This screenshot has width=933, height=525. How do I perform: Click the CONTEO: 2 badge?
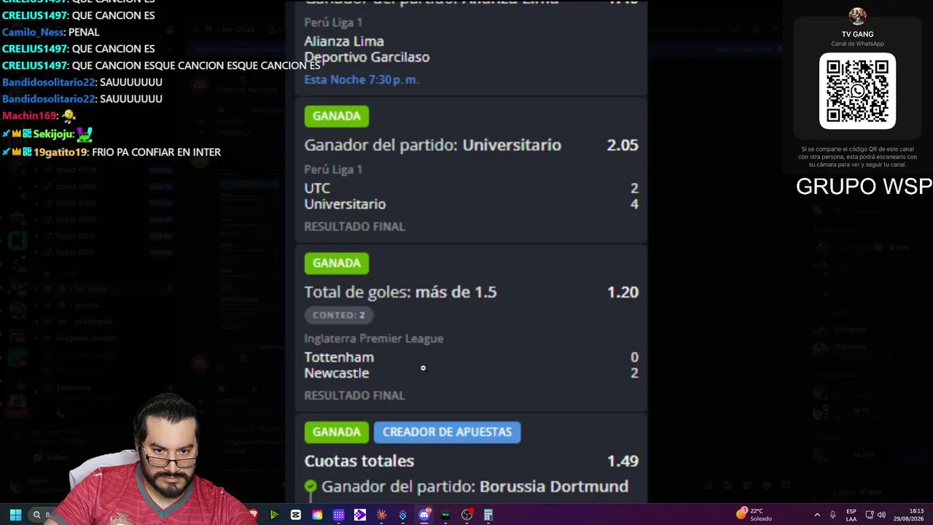338,315
